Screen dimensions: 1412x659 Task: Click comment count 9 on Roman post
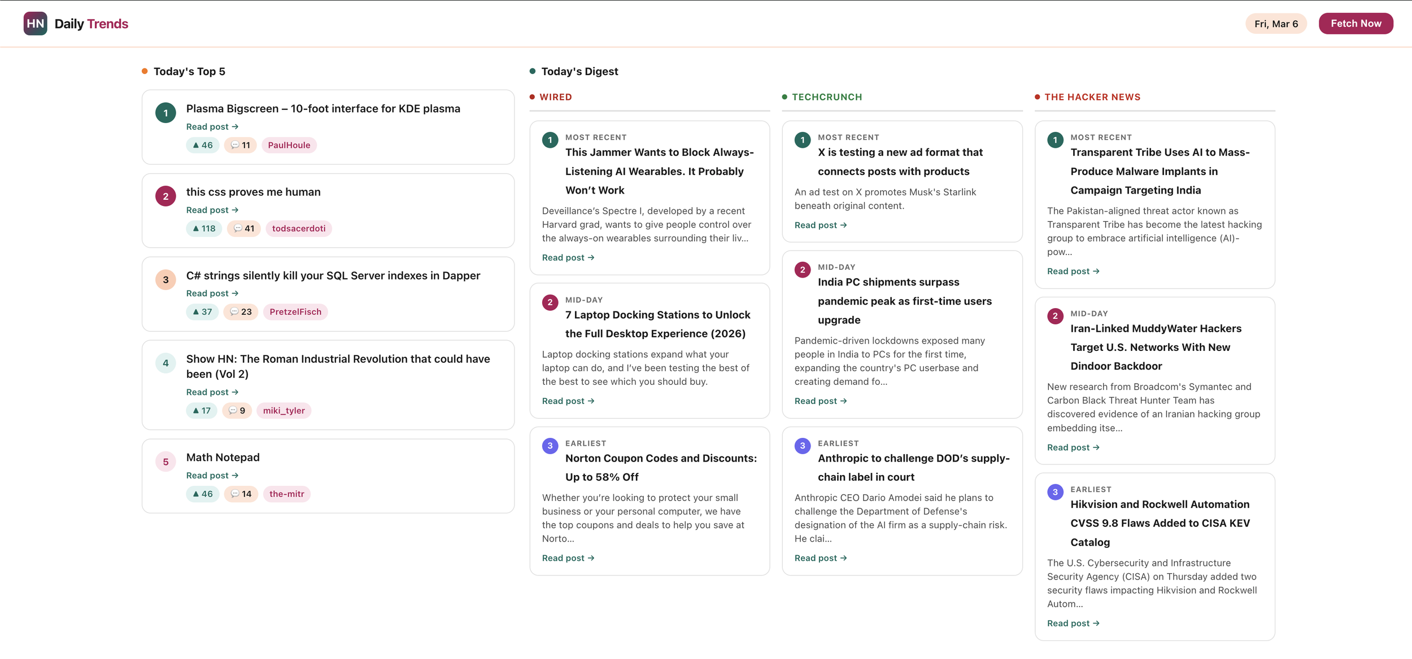click(x=237, y=411)
